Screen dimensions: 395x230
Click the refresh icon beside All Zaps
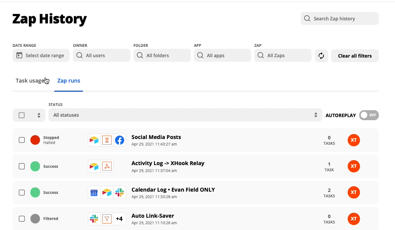(x=321, y=56)
